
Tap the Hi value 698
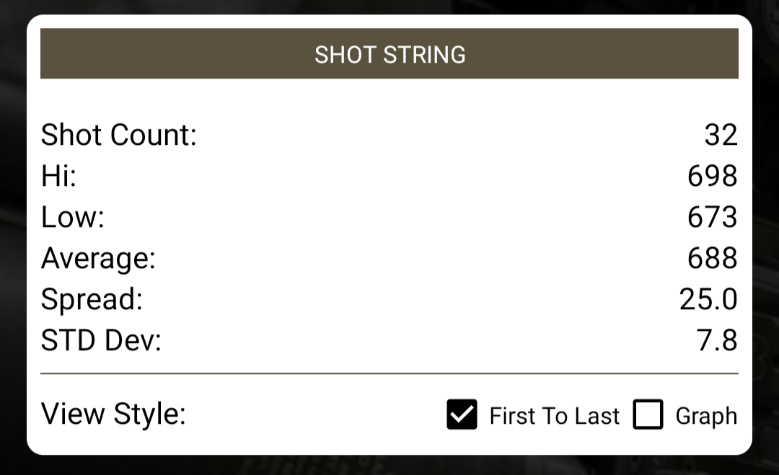(x=713, y=176)
